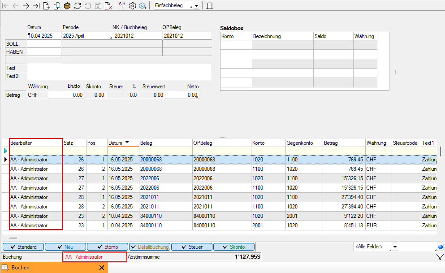Toggle the Neu filter button
Viewport: 445px width, 273px height.
65,247
